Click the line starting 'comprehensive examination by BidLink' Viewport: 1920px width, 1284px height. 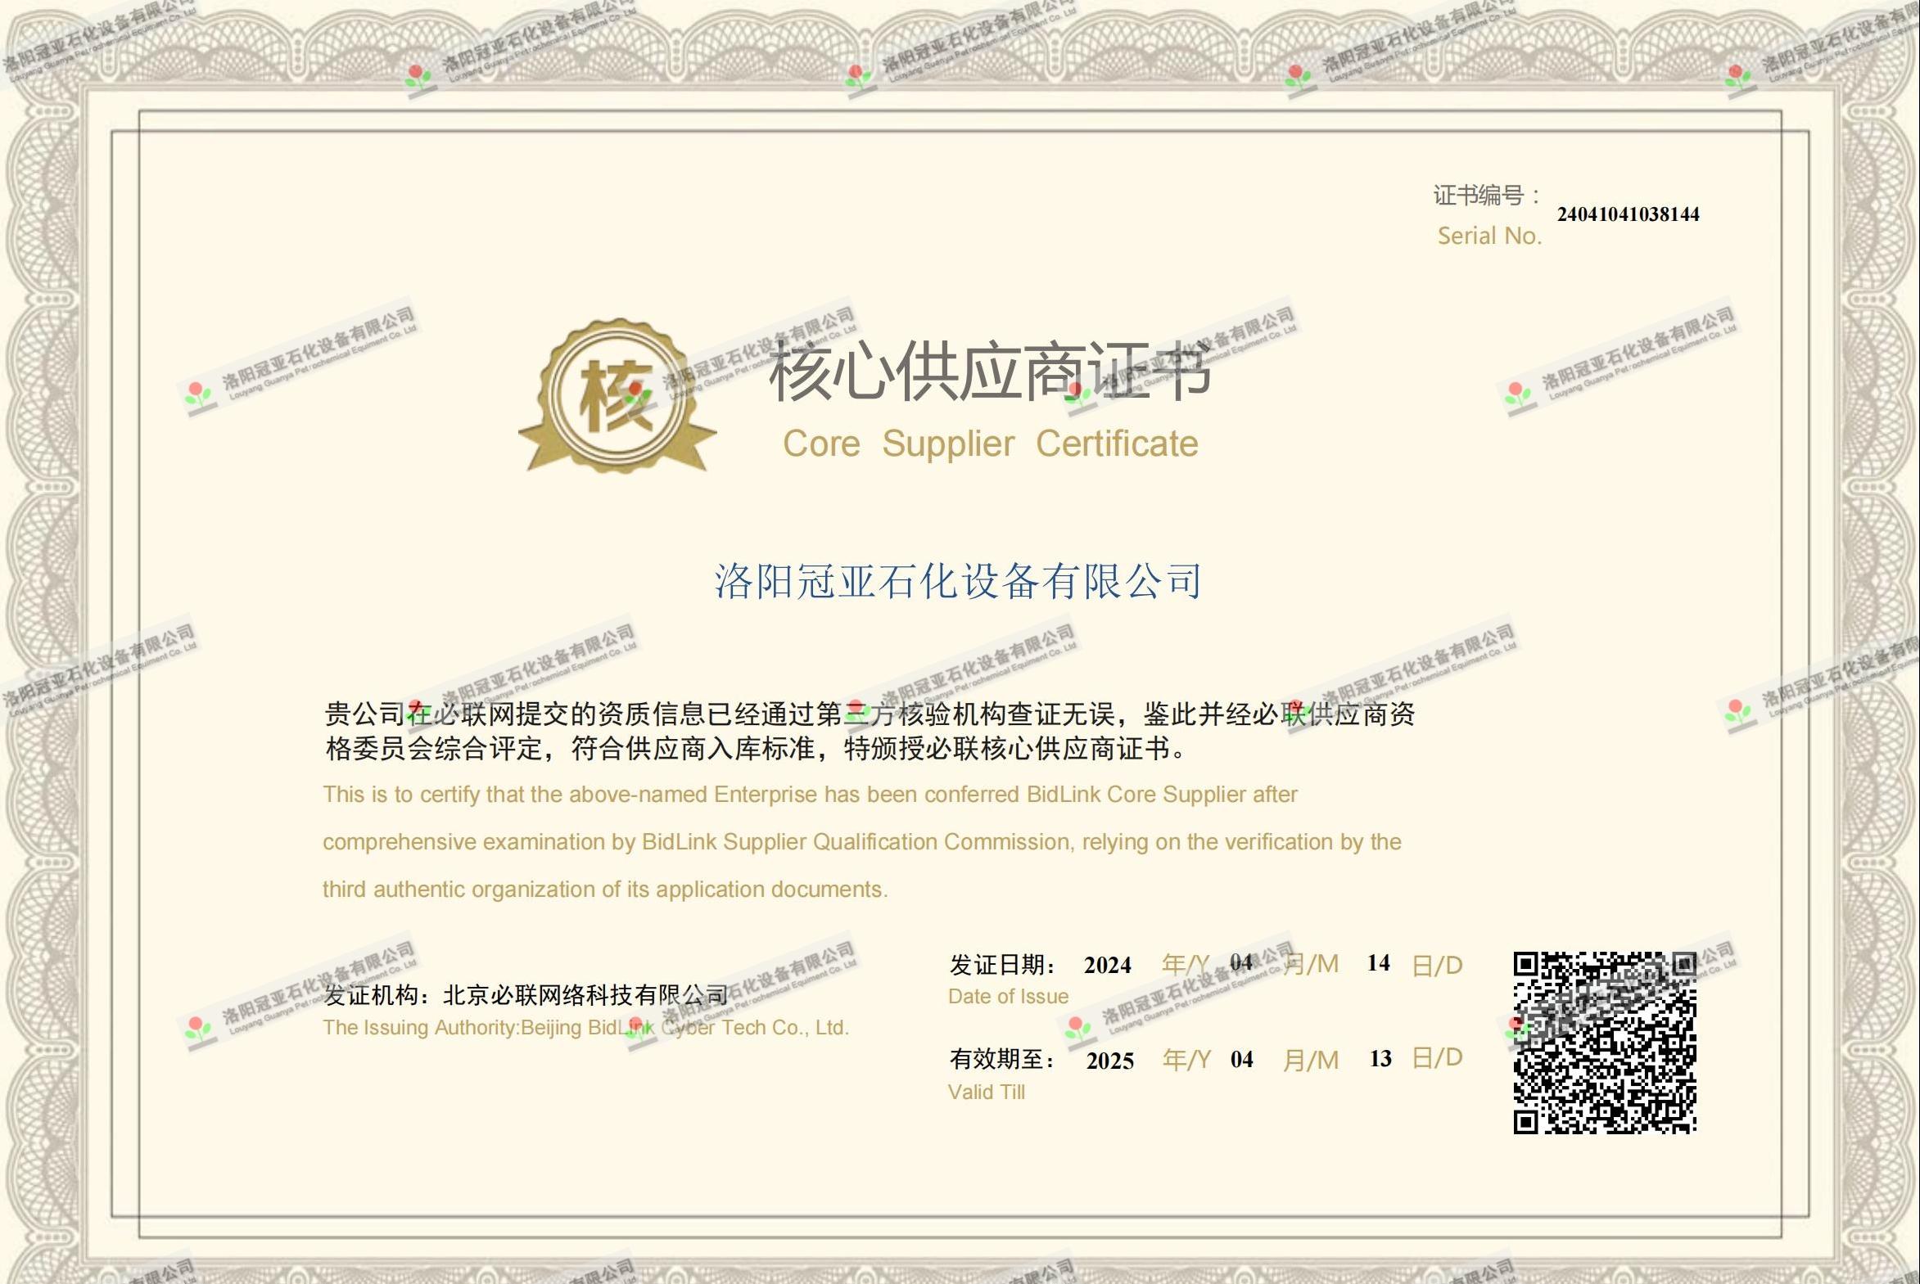pyautogui.click(x=861, y=842)
